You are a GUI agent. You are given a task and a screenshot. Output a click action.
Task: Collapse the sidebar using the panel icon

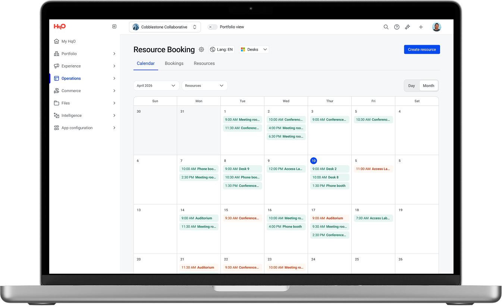114,26
